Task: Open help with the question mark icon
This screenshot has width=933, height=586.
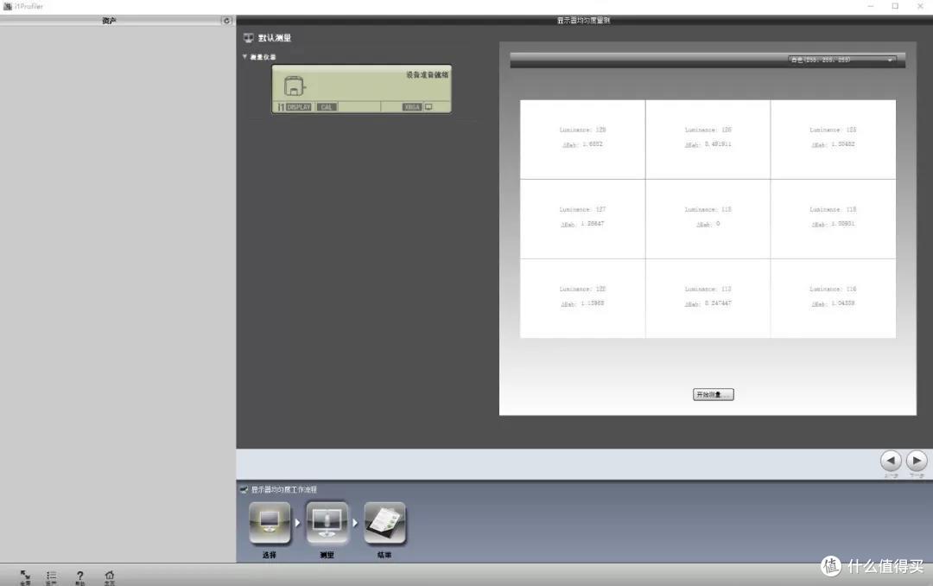Action: coord(79,576)
